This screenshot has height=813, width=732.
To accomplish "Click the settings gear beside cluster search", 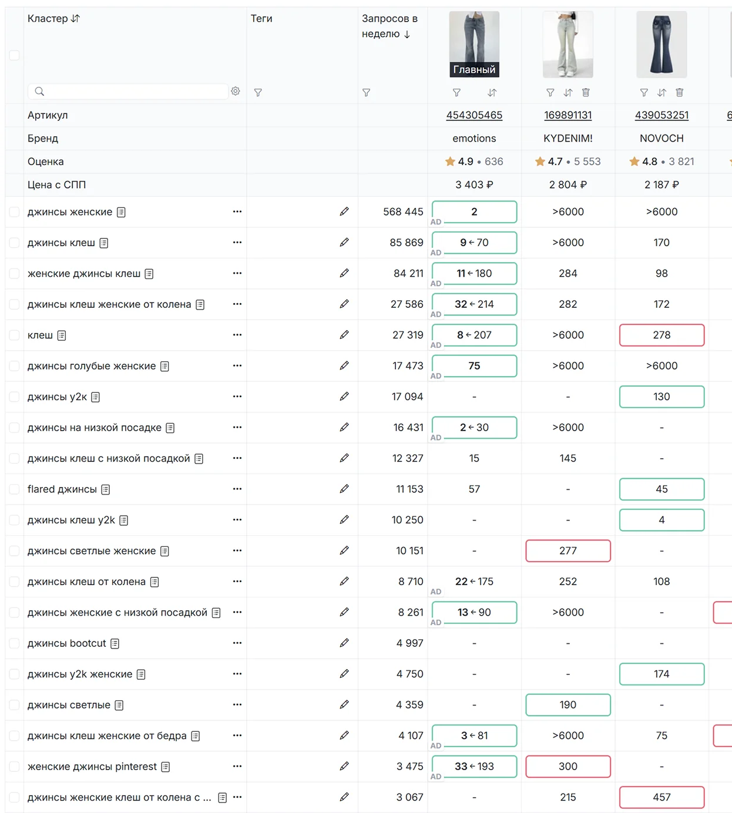I will [236, 91].
